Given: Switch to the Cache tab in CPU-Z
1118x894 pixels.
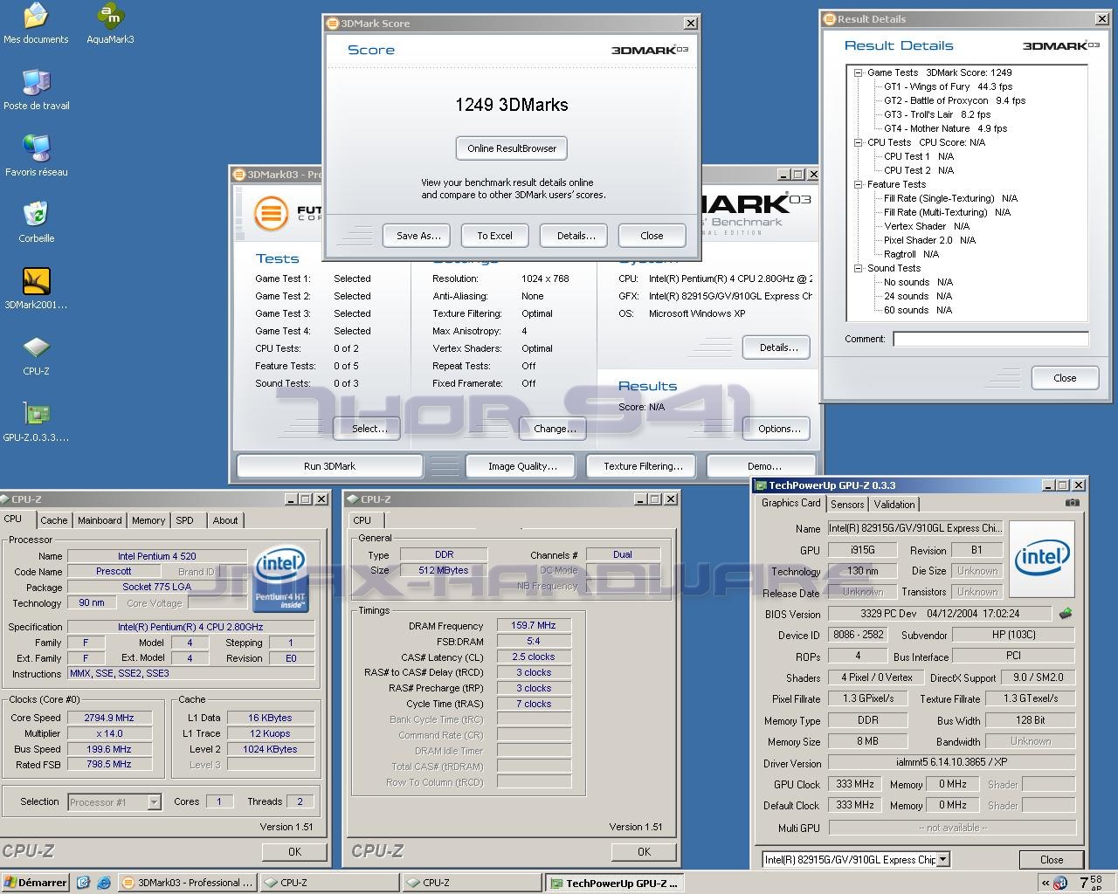Looking at the screenshot, I should (x=53, y=520).
